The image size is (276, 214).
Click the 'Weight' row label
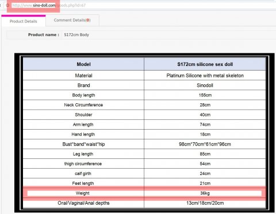83,193
